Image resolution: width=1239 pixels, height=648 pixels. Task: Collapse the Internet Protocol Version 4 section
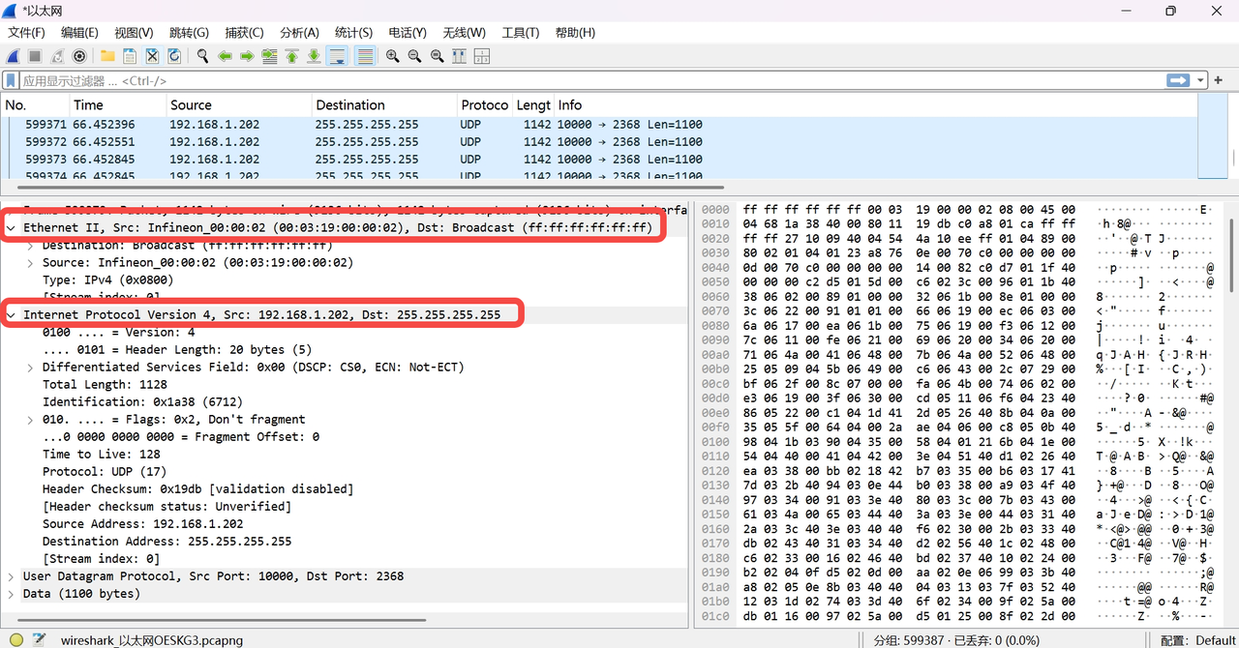(x=11, y=314)
